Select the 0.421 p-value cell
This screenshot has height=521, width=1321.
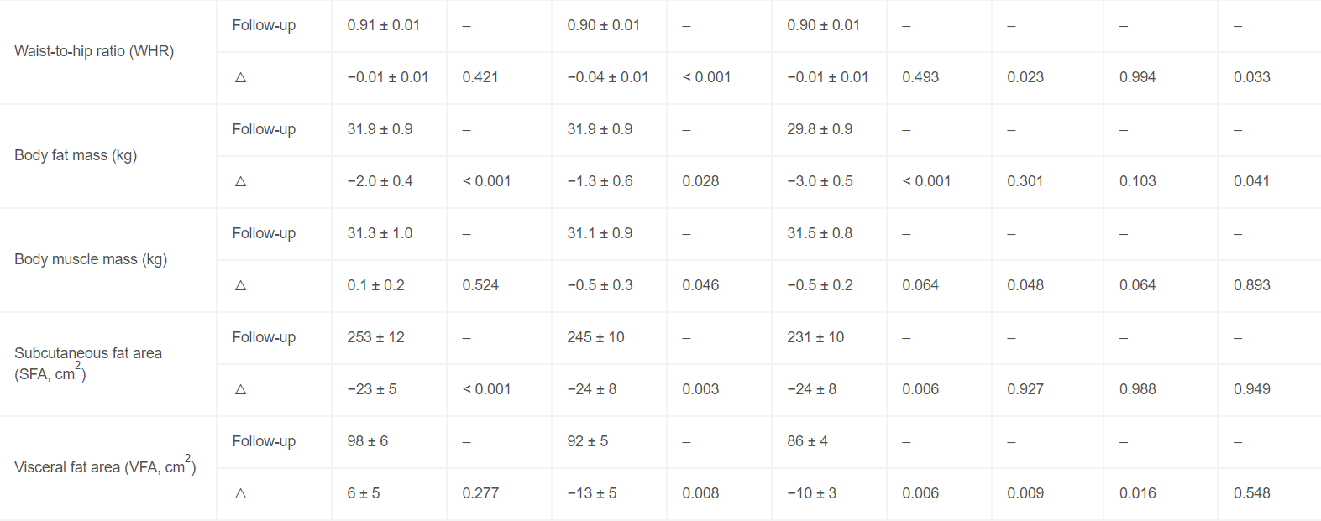(480, 77)
